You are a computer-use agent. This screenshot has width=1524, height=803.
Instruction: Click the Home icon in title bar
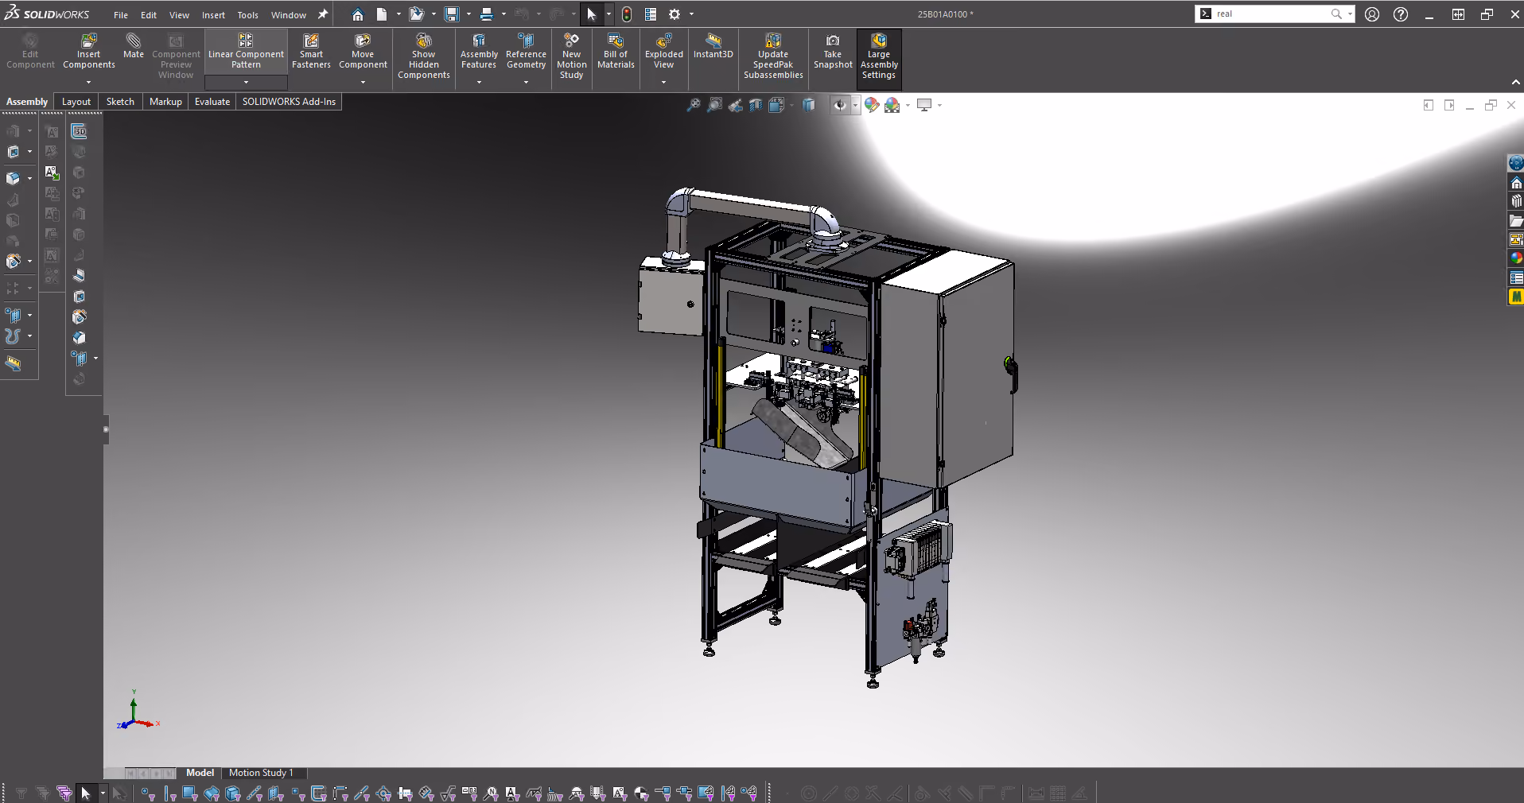pyautogui.click(x=358, y=14)
